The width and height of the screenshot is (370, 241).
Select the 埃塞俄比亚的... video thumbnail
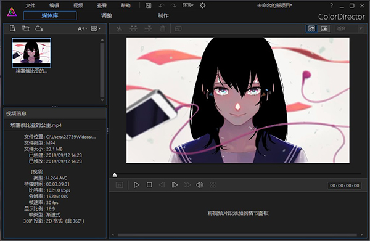[x=31, y=53]
